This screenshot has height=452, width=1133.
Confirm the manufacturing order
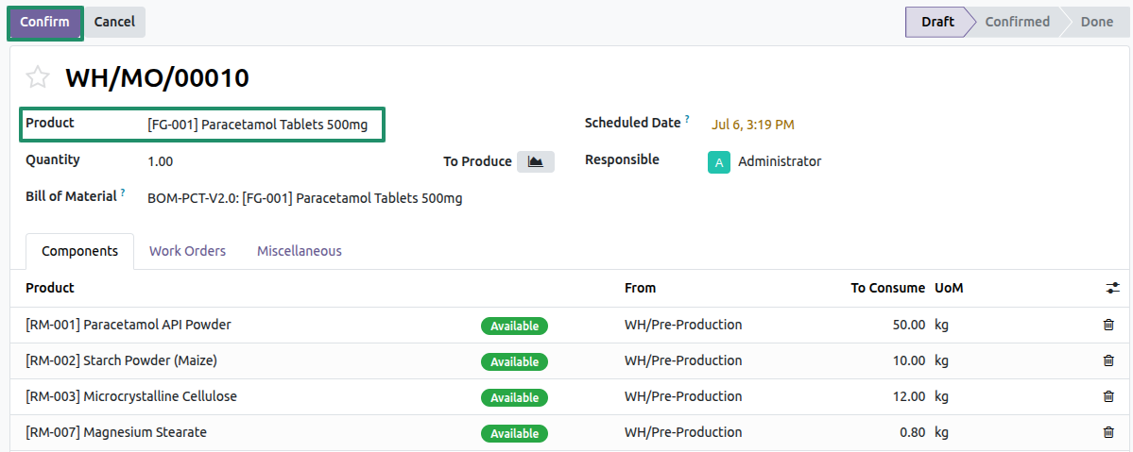44,23
